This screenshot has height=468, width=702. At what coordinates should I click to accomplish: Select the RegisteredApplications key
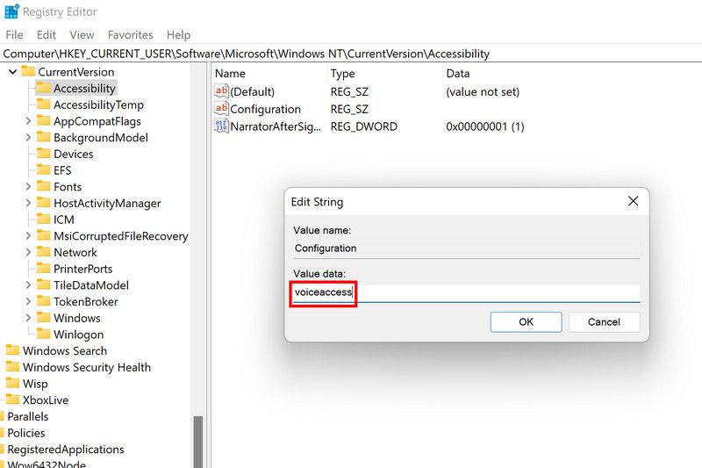[65, 450]
